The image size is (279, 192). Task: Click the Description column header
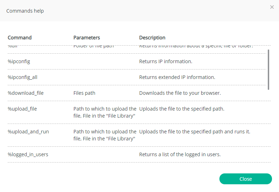152,38
